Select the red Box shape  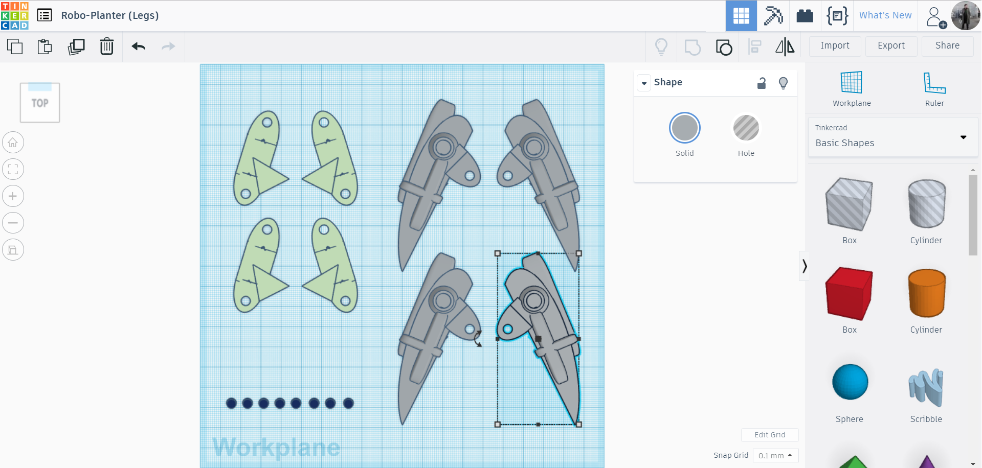tap(850, 293)
